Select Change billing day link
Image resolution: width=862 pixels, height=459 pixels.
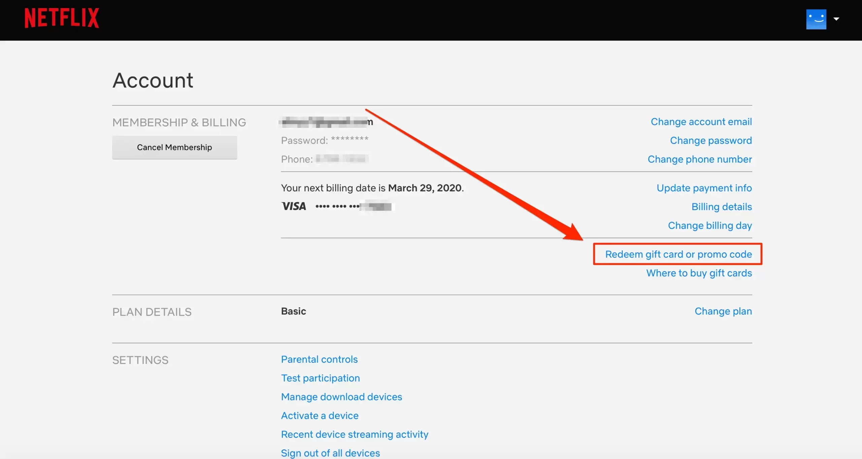(x=709, y=226)
